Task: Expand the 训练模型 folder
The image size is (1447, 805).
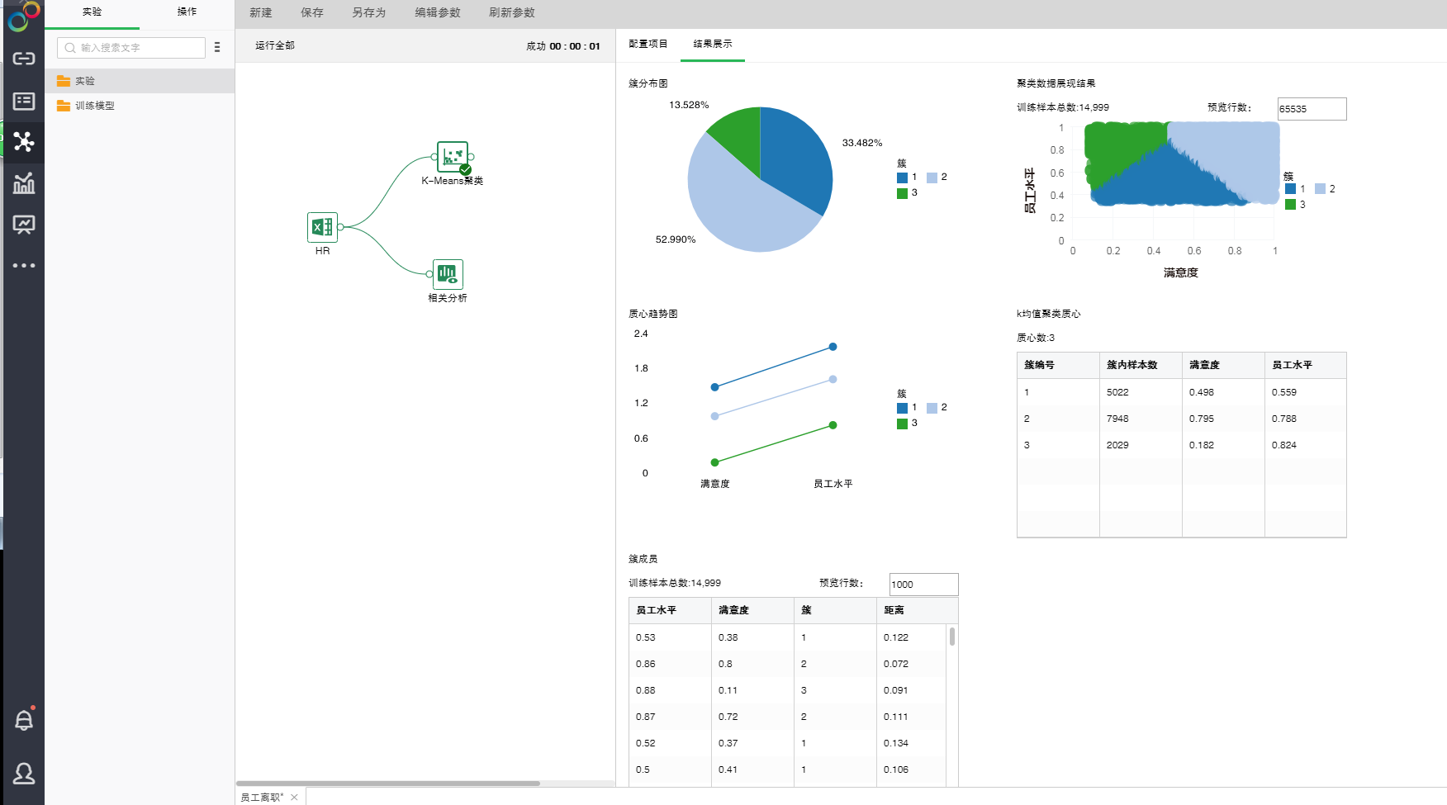Action: click(x=94, y=106)
